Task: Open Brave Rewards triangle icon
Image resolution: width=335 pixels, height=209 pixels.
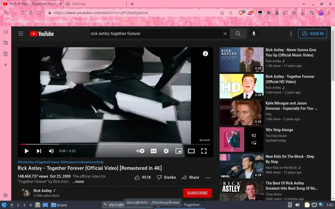Action: tap(250, 13)
